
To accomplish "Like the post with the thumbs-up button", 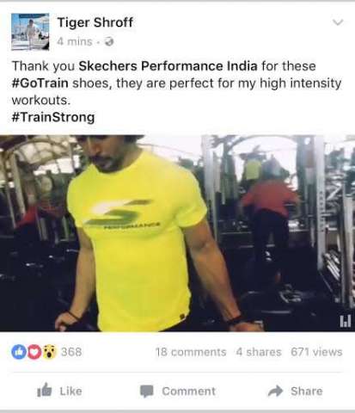I will [59, 391].
